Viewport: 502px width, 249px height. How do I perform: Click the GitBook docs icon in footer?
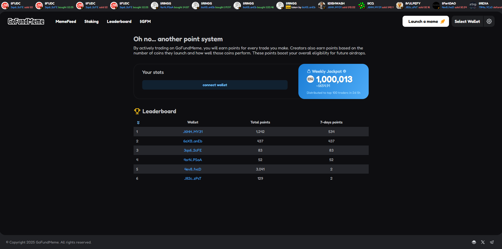pos(474,242)
